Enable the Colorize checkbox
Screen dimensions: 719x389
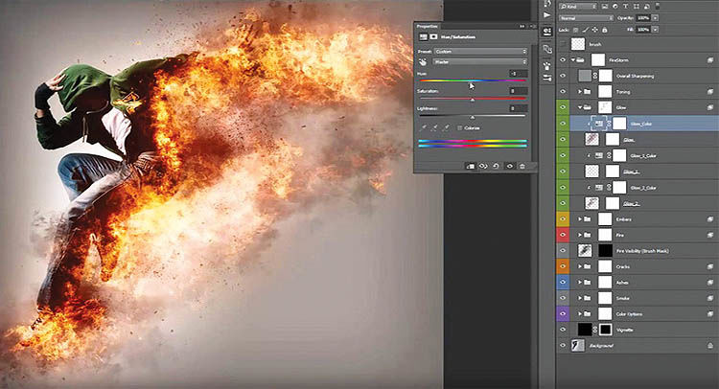[x=459, y=128]
